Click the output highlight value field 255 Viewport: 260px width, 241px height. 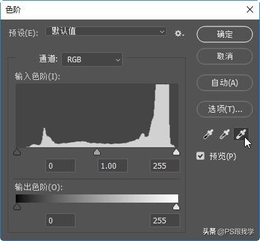[165, 220]
